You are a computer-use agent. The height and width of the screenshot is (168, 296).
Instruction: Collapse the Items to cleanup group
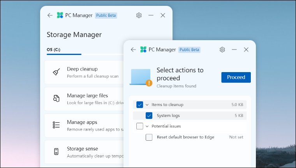147,105
